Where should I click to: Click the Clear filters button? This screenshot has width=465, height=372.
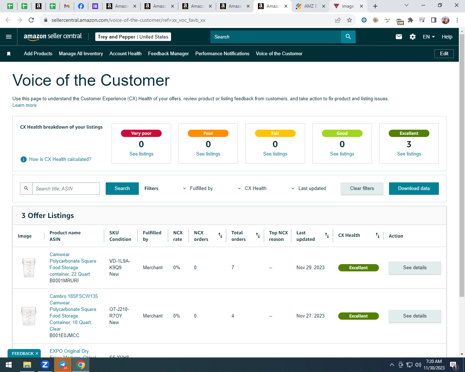[362, 189]
